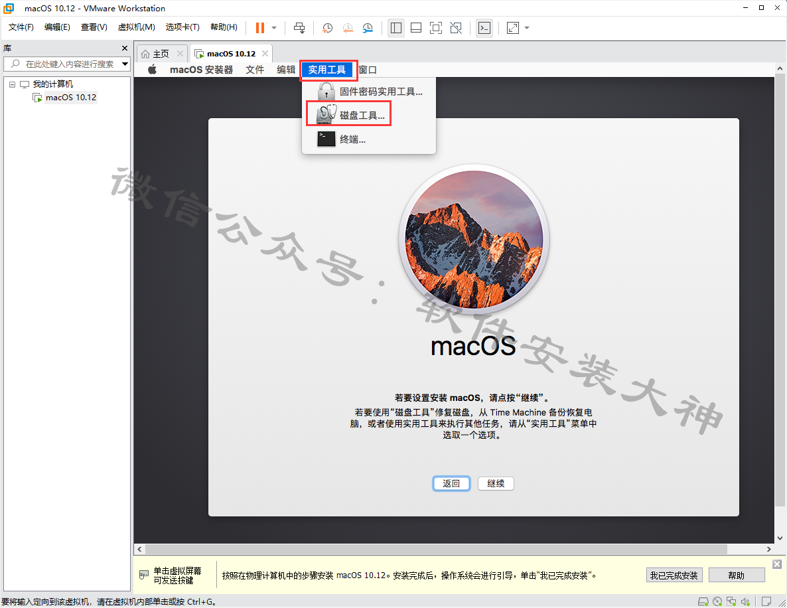Choose 固件密码实用工具… from the menu
787x608 pixels.
(369, 92)
